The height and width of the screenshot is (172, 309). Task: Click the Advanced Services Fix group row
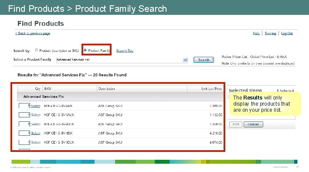[x=120, y=96]
